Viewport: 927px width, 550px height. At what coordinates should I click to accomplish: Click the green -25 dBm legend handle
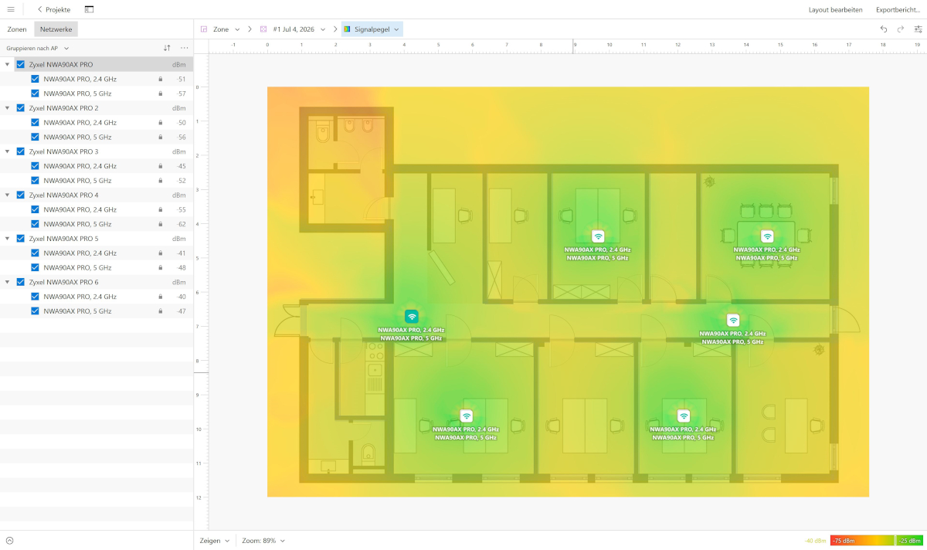tap(910, 541)
